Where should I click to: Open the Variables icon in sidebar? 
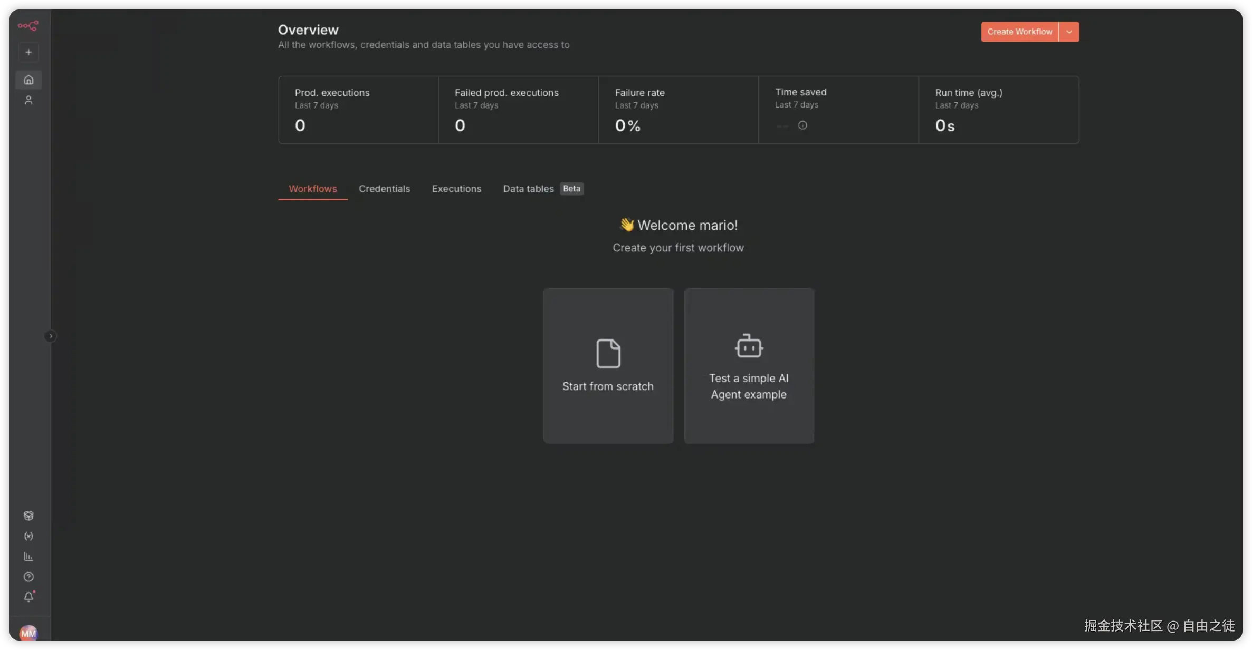pyautogui.click(x=28, y=536)
